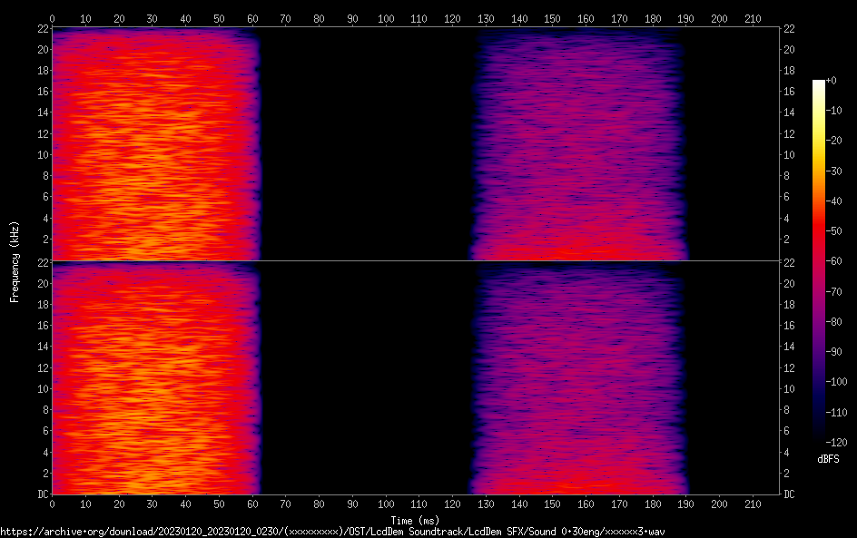Click the 0 ms tick on the bottom time axis

52,504
